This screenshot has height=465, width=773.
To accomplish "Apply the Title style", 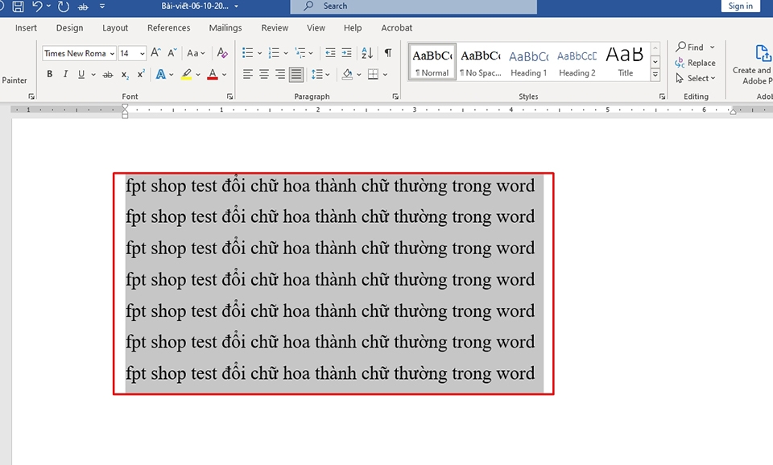I will point(625,62).
